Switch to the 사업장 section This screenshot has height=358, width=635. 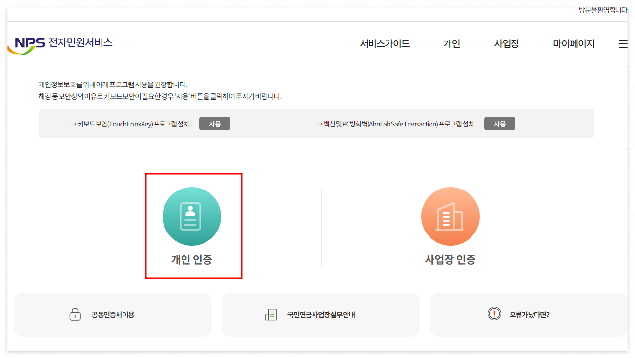pos(506,43)
